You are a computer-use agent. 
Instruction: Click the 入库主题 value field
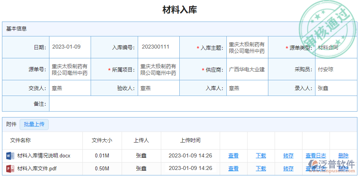(x=247, y=47)
